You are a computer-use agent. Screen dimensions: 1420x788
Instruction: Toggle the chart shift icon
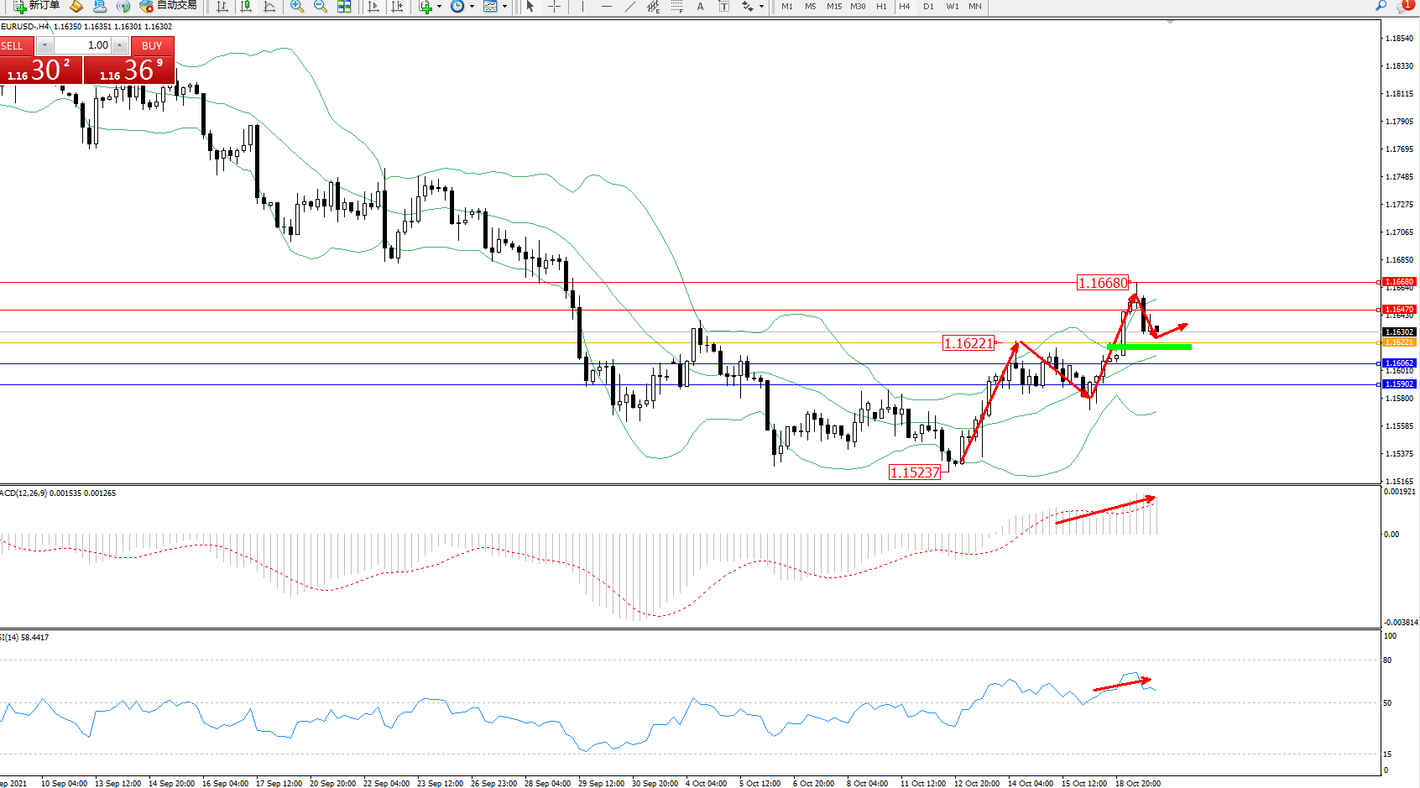click(x=397, y=6)
